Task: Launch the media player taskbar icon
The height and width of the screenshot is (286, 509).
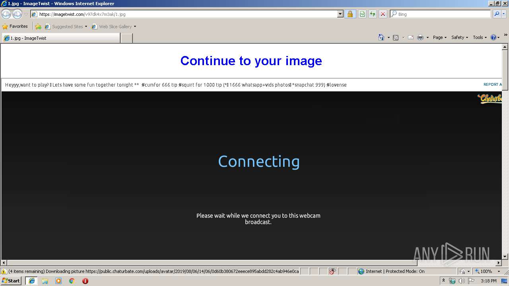Action: [x=58, y=281]
